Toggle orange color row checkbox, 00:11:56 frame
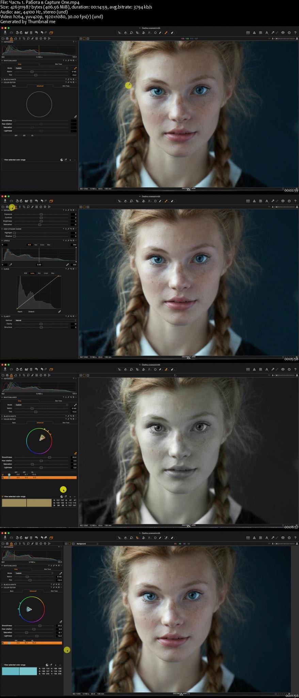The image size is (299, 698). click(3, 643)
